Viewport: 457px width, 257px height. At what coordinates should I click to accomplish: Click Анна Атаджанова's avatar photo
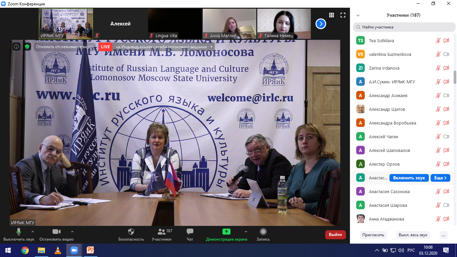(360, 219)
